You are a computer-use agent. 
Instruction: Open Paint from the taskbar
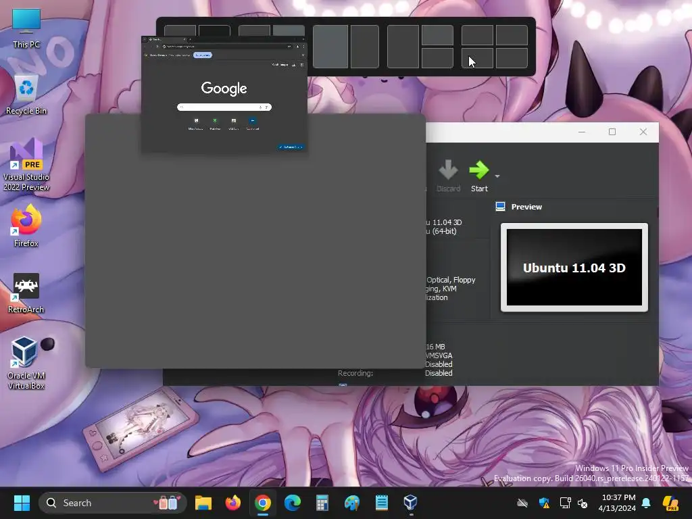(351, 503)
